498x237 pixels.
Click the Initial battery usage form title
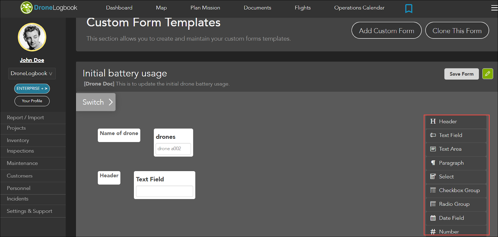click(125, 73)
